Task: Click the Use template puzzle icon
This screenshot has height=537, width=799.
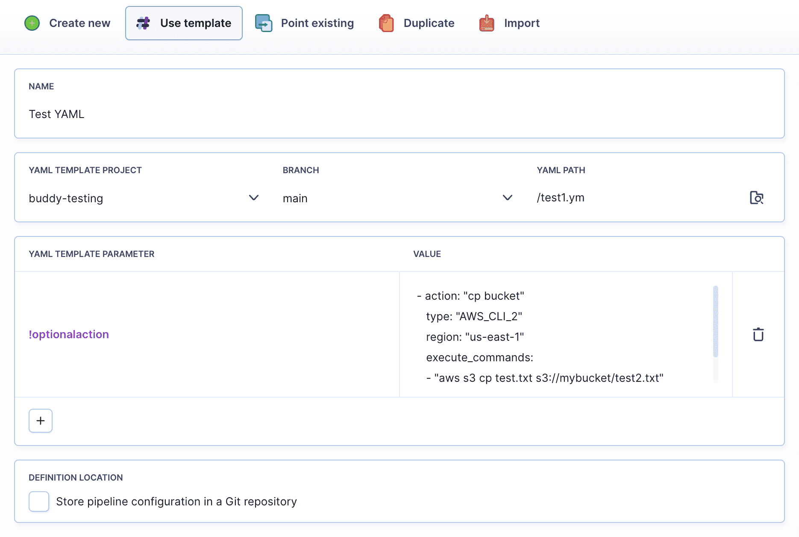Action: (x=143, y=23)
